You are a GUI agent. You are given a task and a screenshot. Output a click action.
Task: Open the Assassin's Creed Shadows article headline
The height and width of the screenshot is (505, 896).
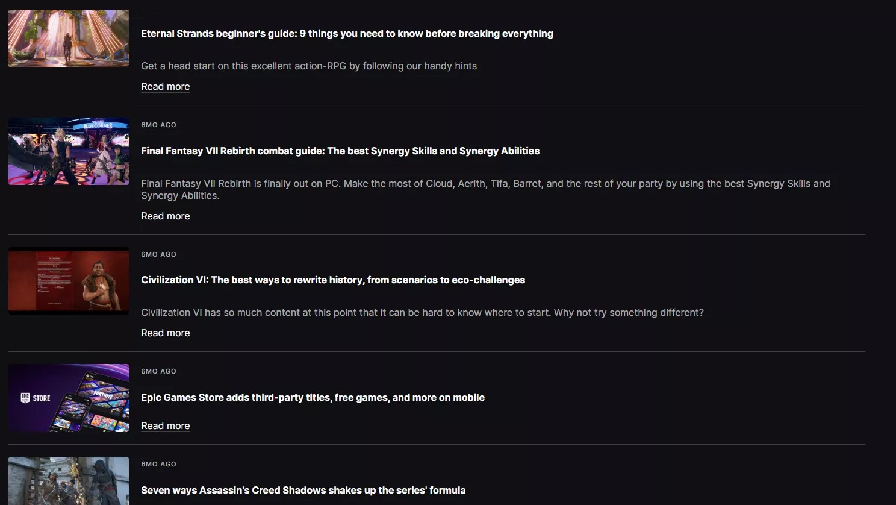[x=303, y=490]
